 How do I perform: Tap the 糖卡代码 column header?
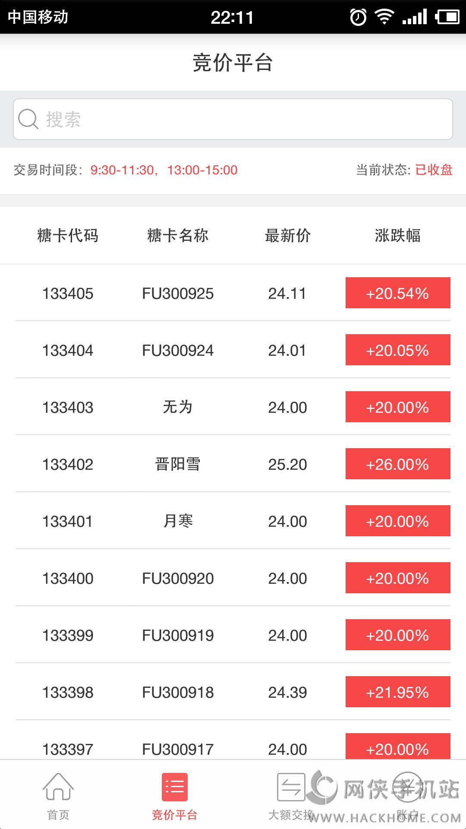pyautogui.click(x=68, y=236)
